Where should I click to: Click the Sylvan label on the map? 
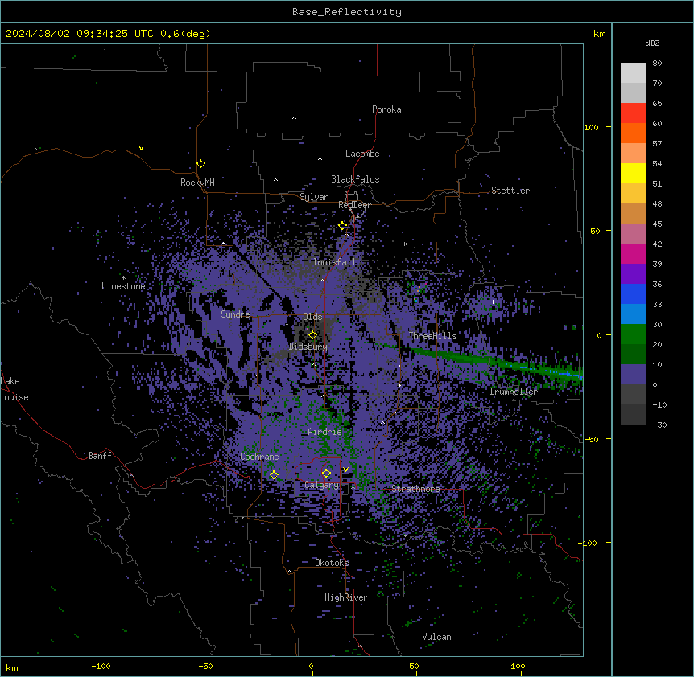[x=314, y=197]
